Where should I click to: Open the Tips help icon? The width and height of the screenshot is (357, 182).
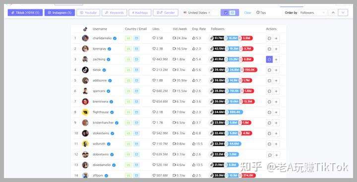[x=261, y=12]
